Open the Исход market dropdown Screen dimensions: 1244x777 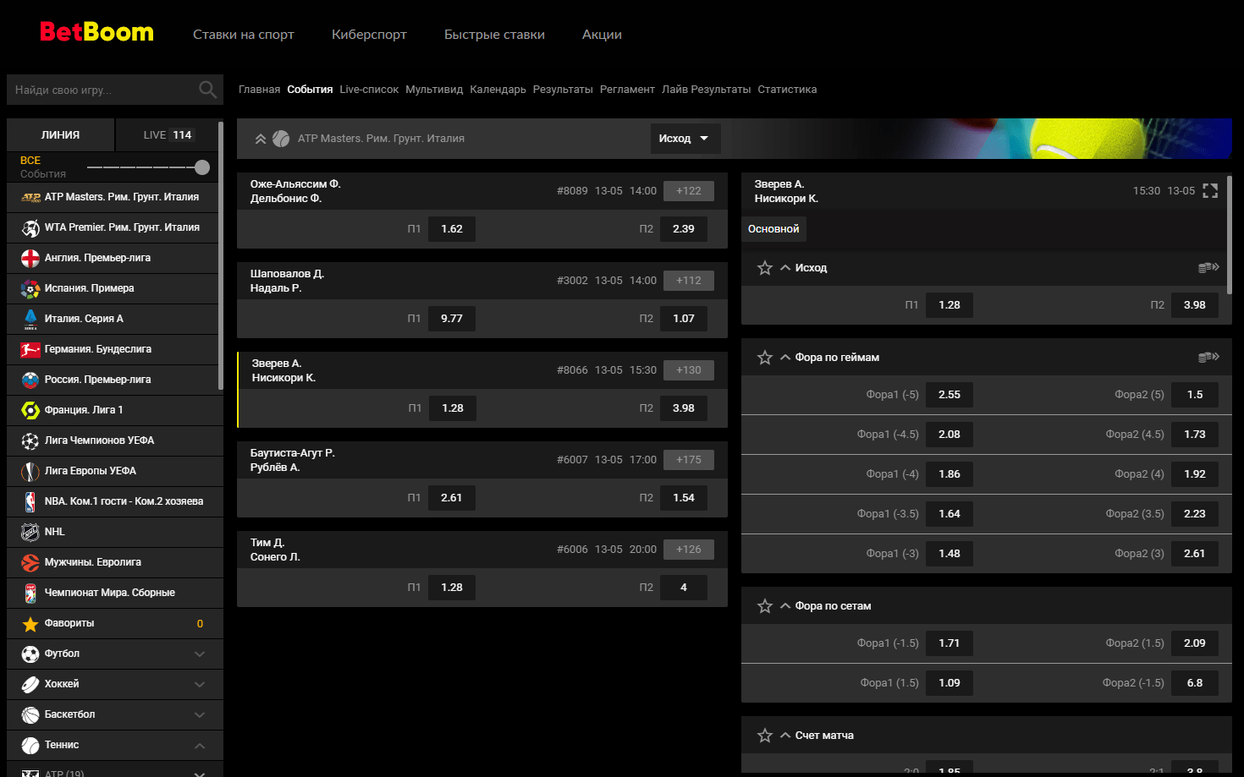click(685, 139)
